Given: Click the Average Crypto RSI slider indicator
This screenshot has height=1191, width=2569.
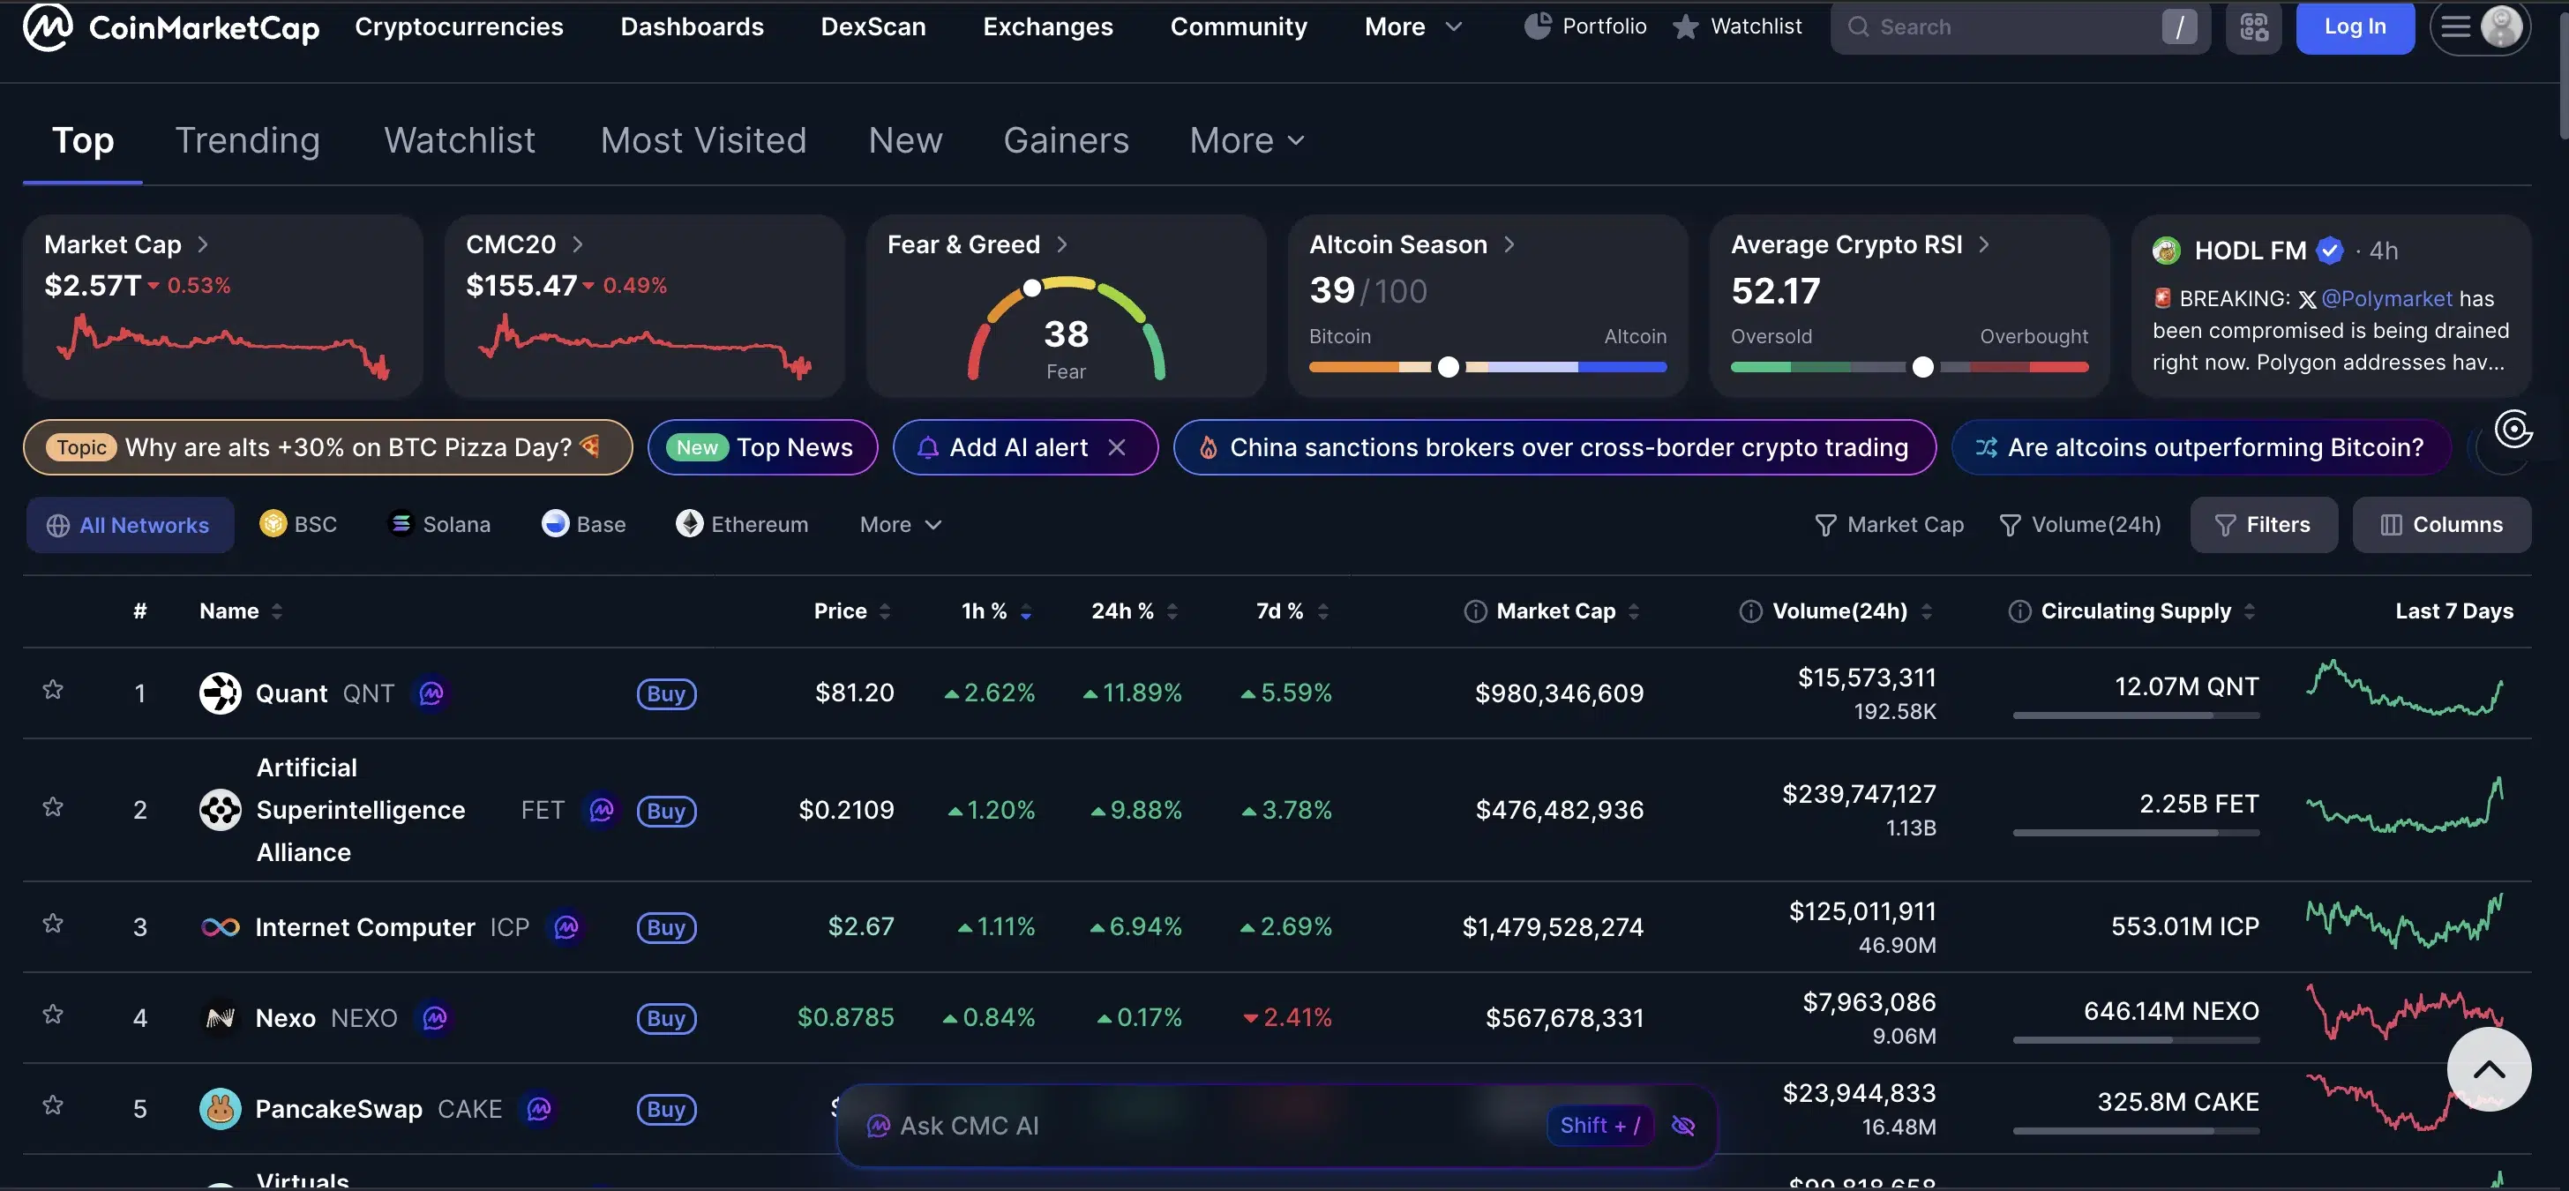Looking at the screenshot, I should point(1922,367).
